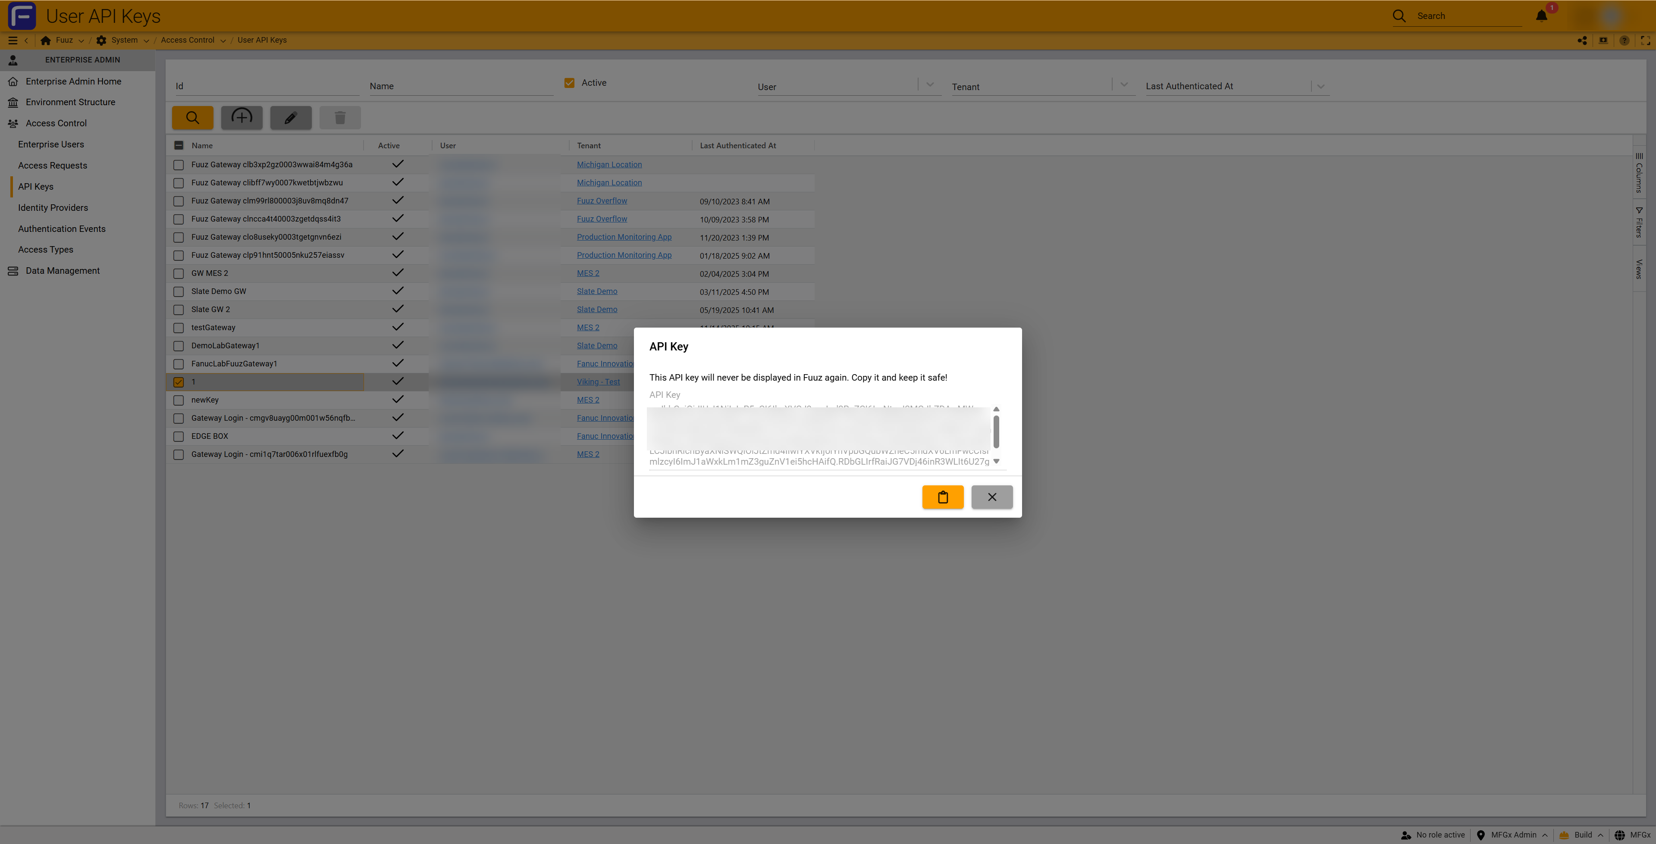Check the newKey row checkbox
1656x844 pixels.
pos(179,400)
